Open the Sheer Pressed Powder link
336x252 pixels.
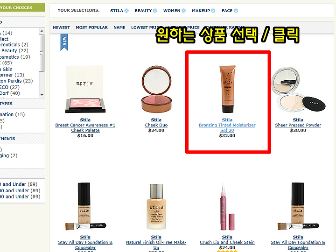coord(298,125)
